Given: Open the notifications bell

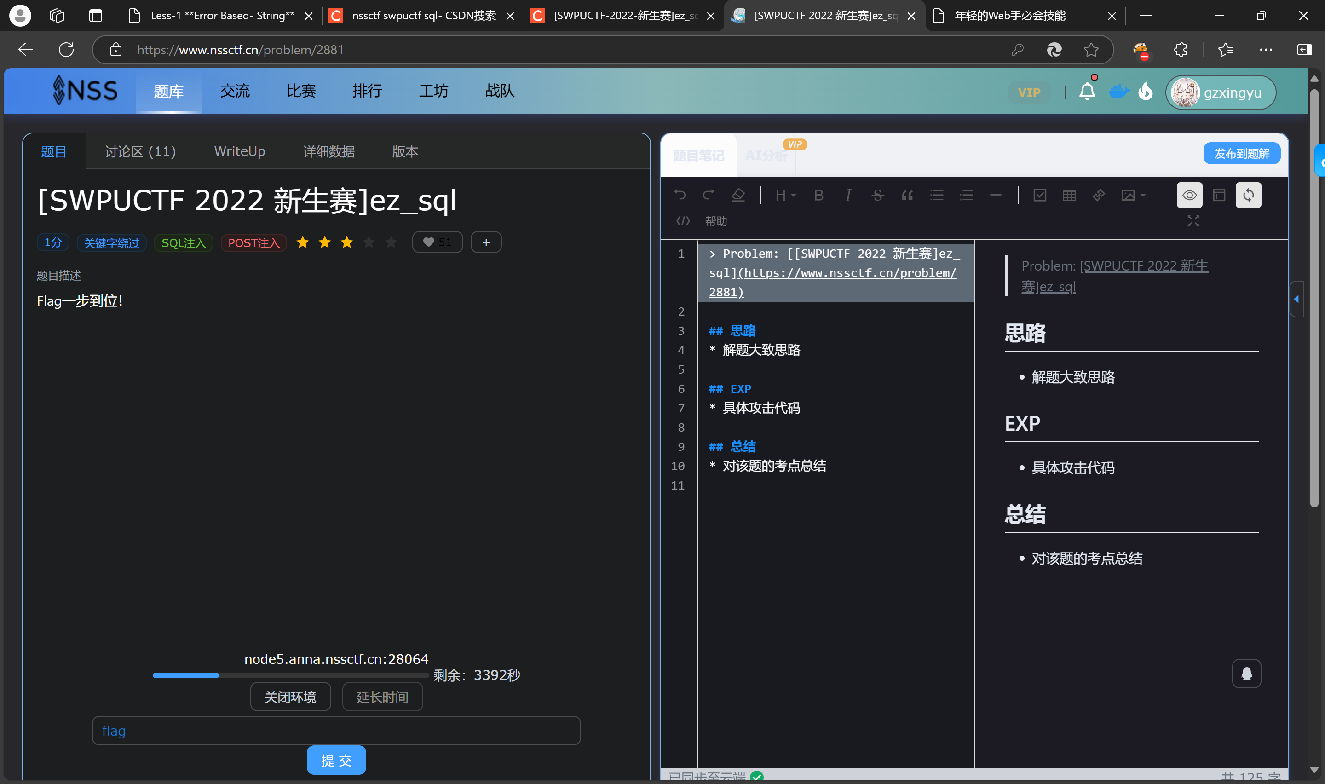Looking at the screenshot, I should click(1087, 92).
